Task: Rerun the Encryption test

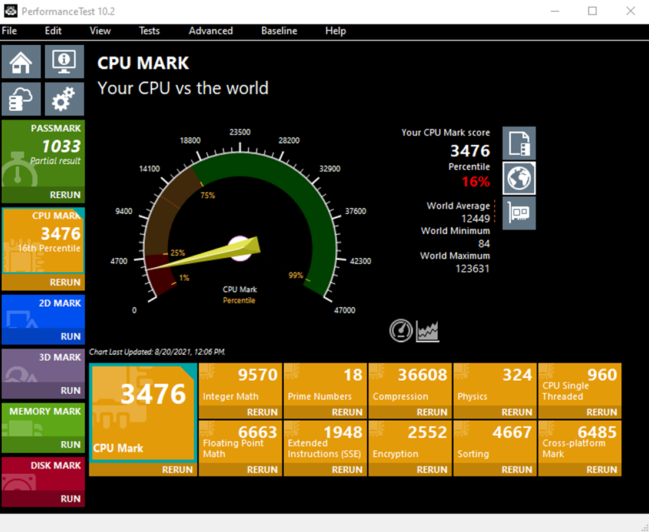Action: pos(410,470)
